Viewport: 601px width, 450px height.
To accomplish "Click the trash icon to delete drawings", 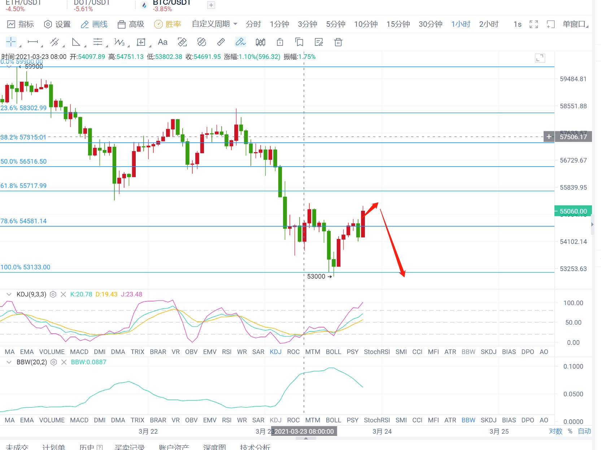I will (x=338, y=42).
